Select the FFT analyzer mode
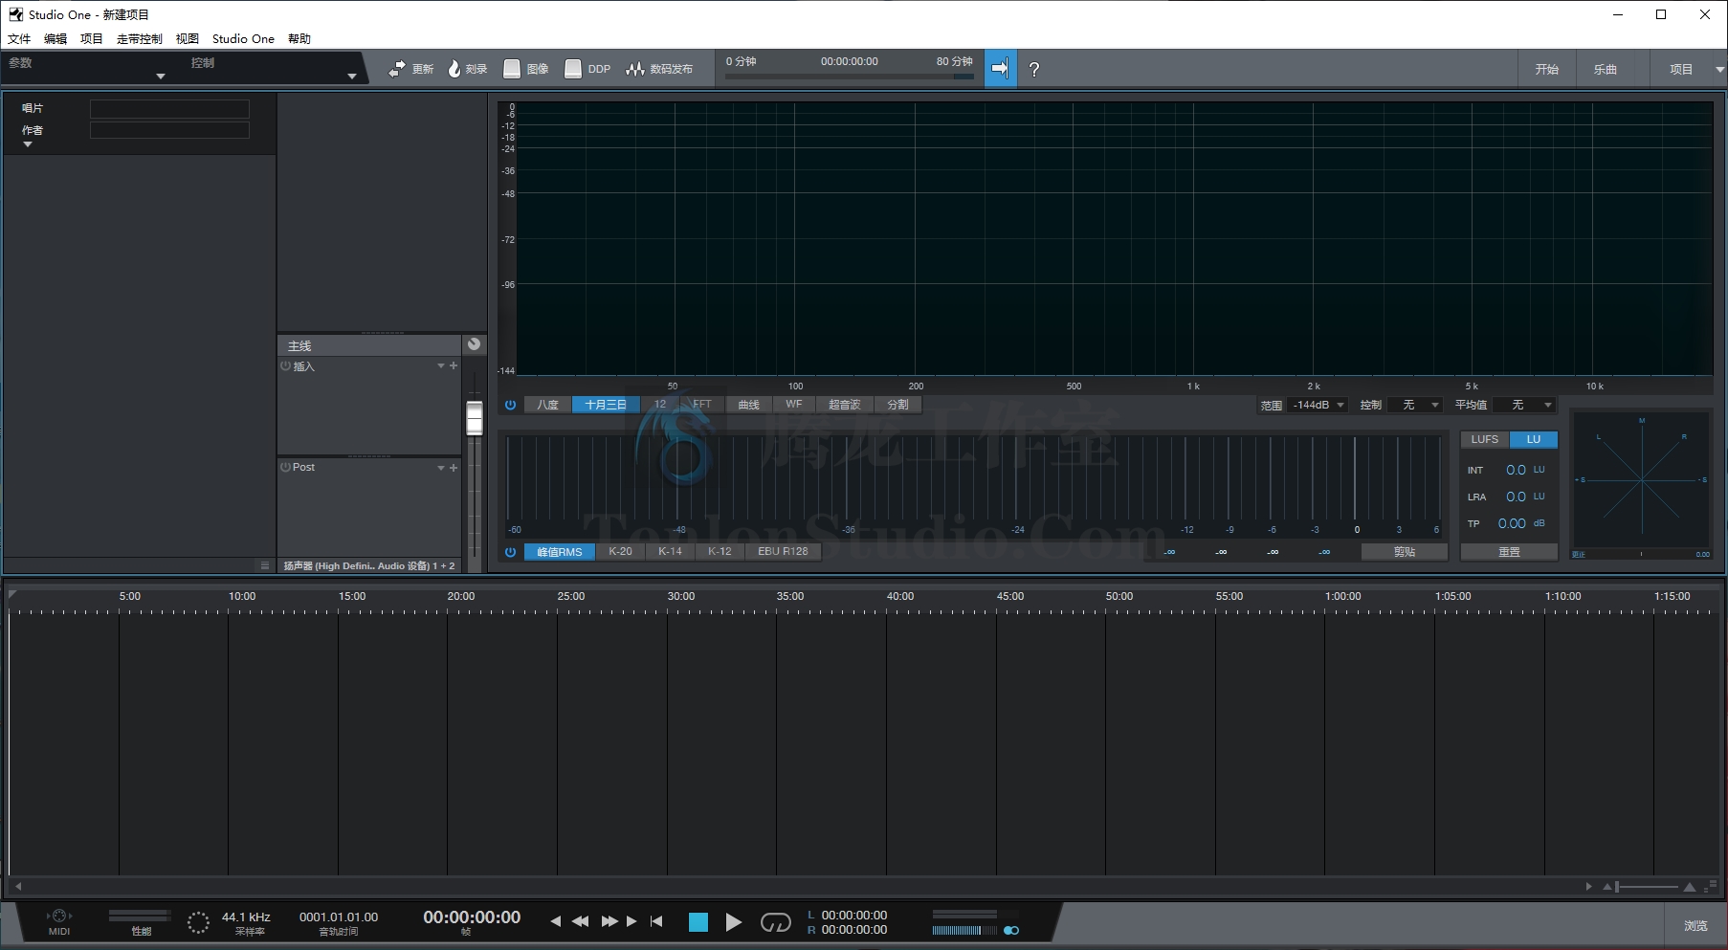The height and width of the screenshot is (950, 1728). pyautogui.click(x=702, y=405)
